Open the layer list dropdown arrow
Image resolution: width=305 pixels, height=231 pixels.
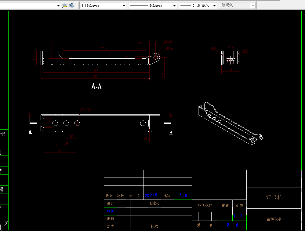(x=58, y=5)
